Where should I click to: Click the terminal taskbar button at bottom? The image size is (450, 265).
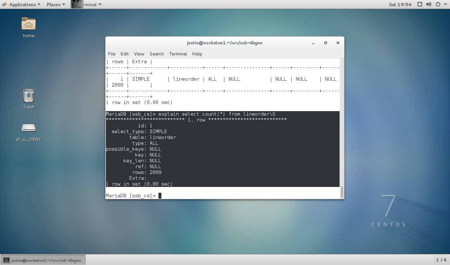coord(43,260)
